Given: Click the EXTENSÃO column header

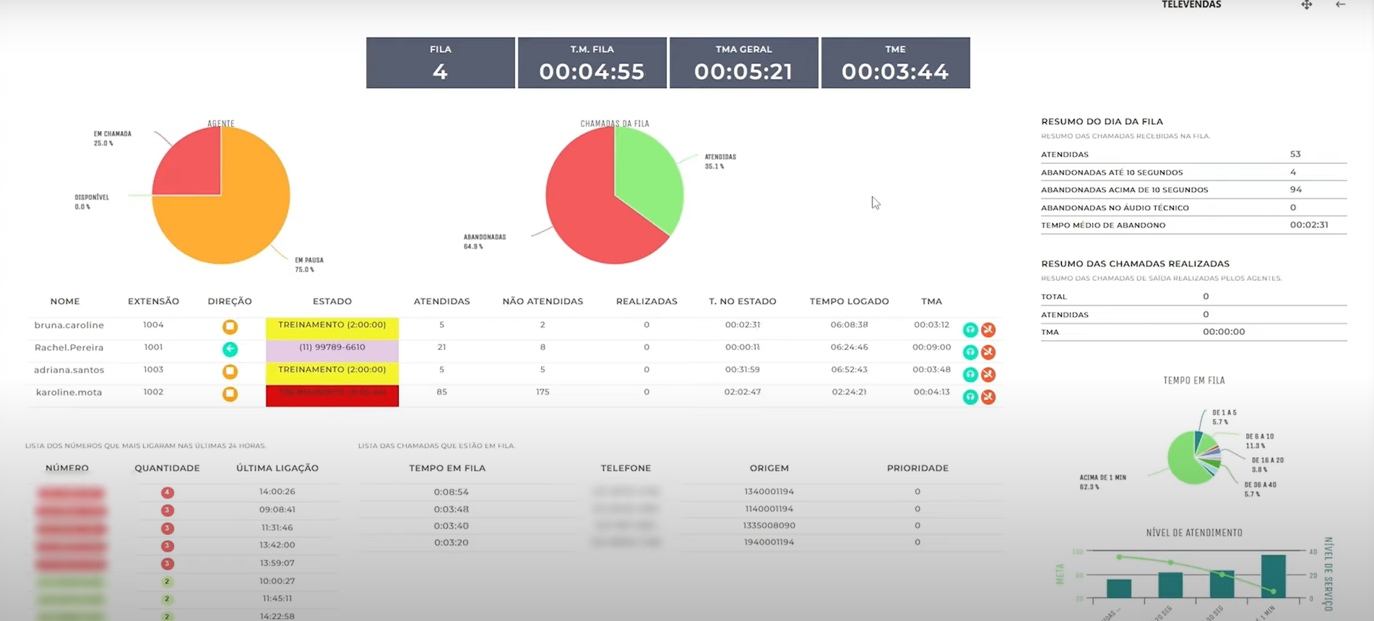Looking at the screenshot, I should click(153, 301).
